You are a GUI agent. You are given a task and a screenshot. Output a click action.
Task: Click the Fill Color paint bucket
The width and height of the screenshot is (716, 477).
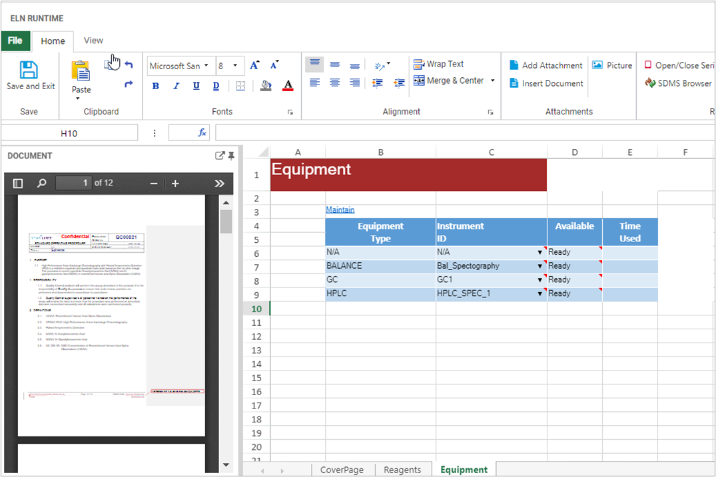(266, 85)
